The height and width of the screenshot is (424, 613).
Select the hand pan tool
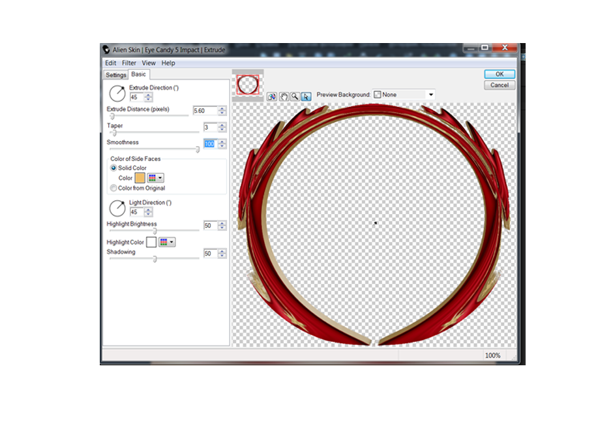click(284, 97)
